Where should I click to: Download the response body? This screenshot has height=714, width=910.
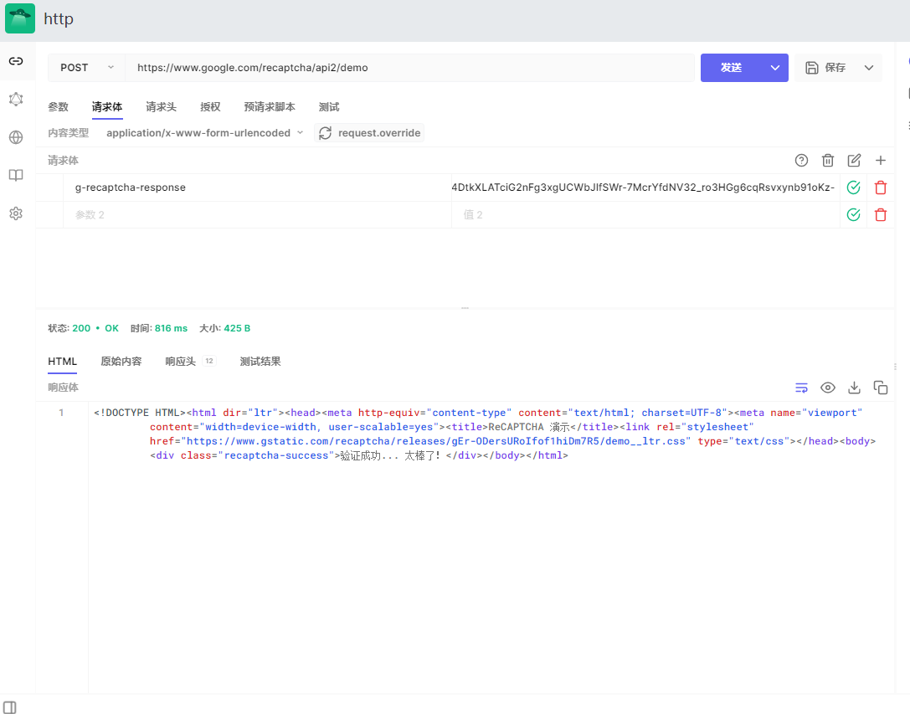(x=854, y=388)
